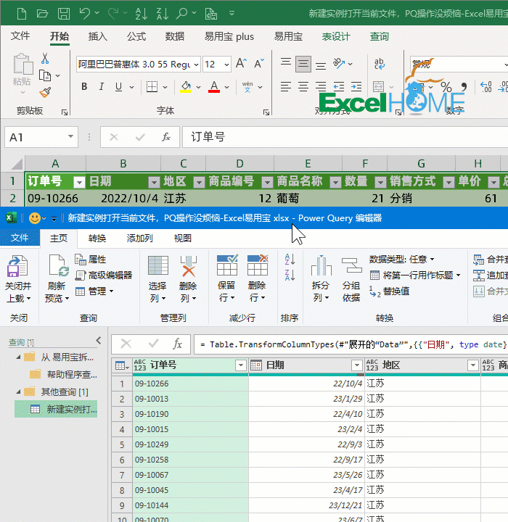This screenshot has height=522, width=508.
Task: Open font name dropdown
Action: 197,65
